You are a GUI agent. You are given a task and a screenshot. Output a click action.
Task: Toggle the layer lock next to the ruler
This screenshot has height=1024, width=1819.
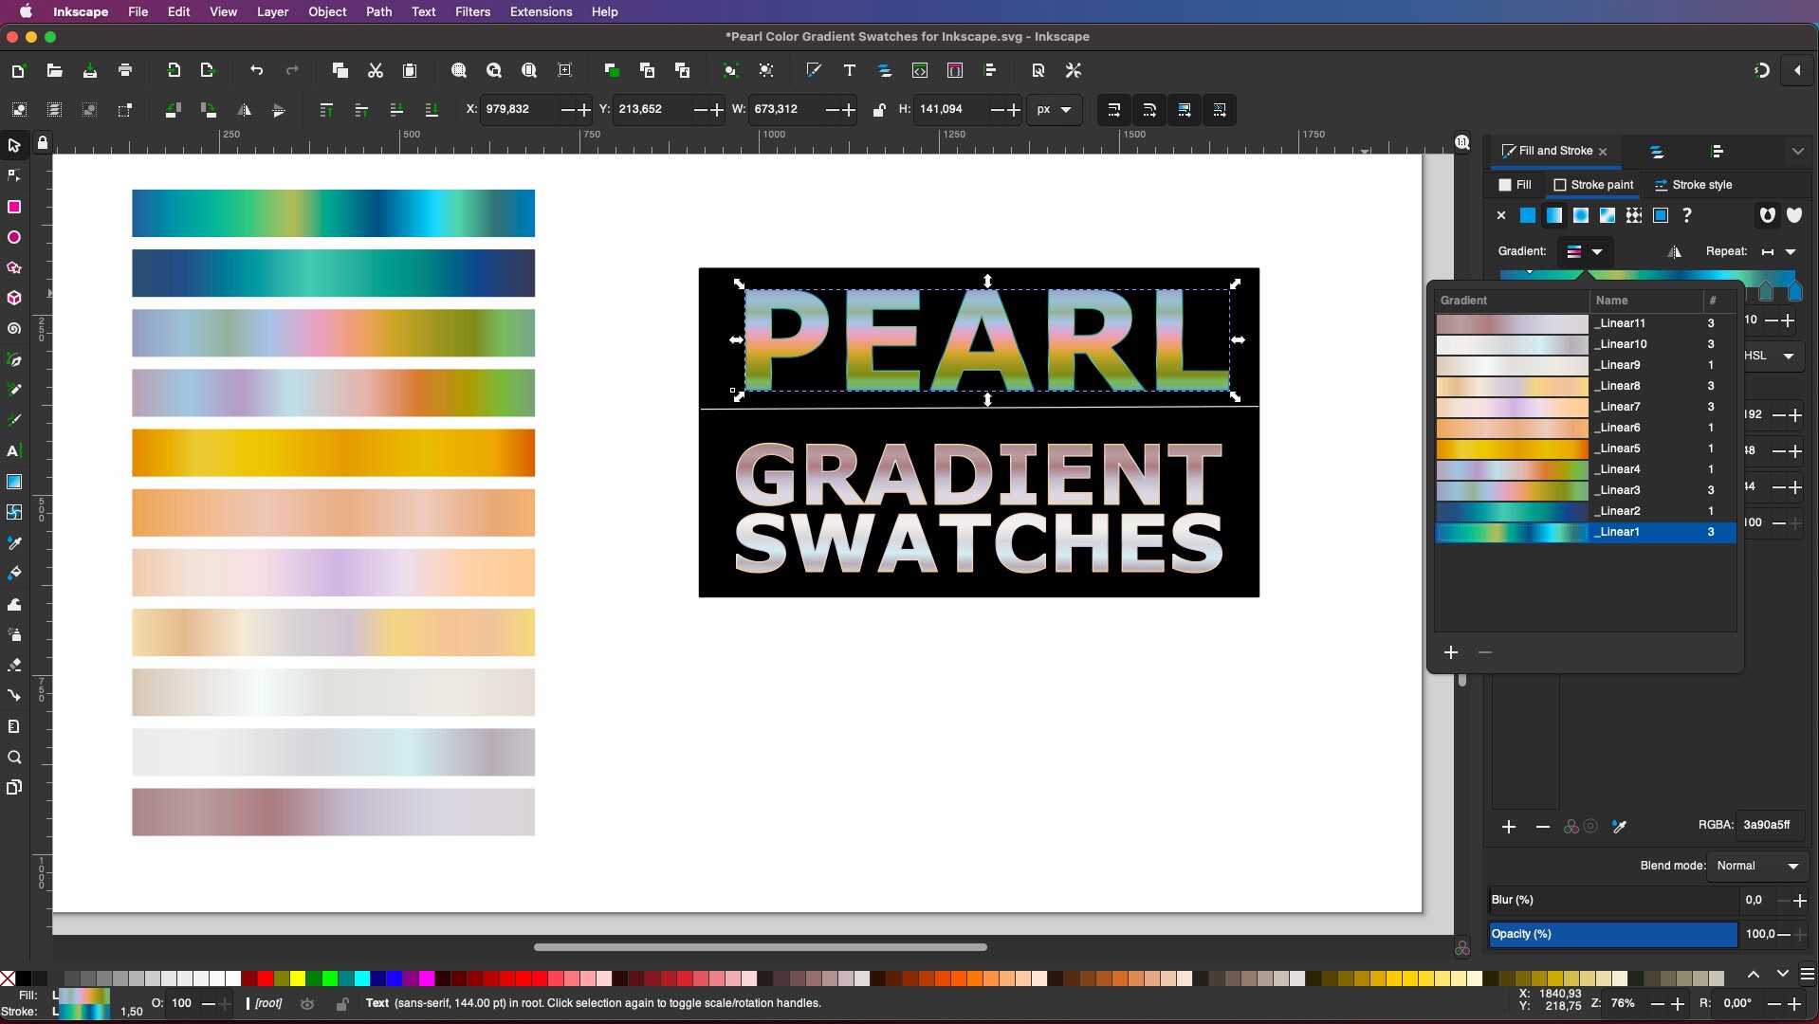42,142
